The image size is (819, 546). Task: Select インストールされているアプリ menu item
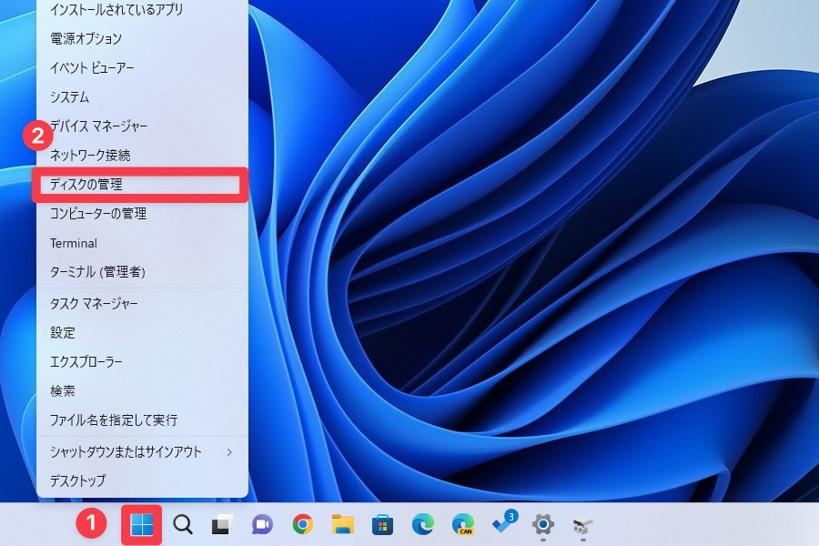[142, 9]
